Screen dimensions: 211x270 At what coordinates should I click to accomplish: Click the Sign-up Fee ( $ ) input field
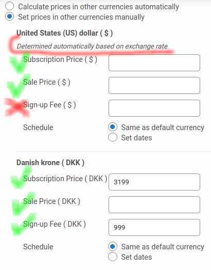154,108
